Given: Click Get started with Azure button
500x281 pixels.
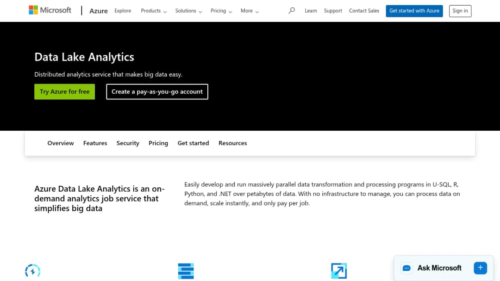Looking at the screenshot, I should [x=414, y=11].
